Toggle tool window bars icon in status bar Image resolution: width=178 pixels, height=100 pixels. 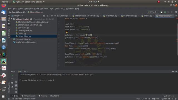click(9, 99)
